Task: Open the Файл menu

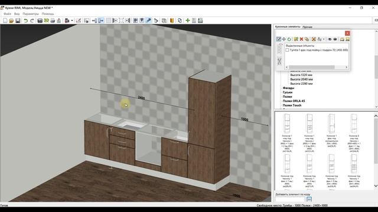Action: tap(8, 14)
